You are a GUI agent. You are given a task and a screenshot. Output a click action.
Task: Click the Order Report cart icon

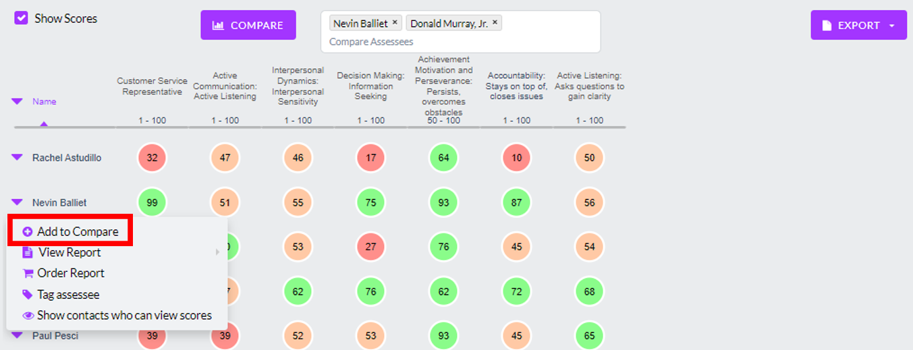pos(28,273)
